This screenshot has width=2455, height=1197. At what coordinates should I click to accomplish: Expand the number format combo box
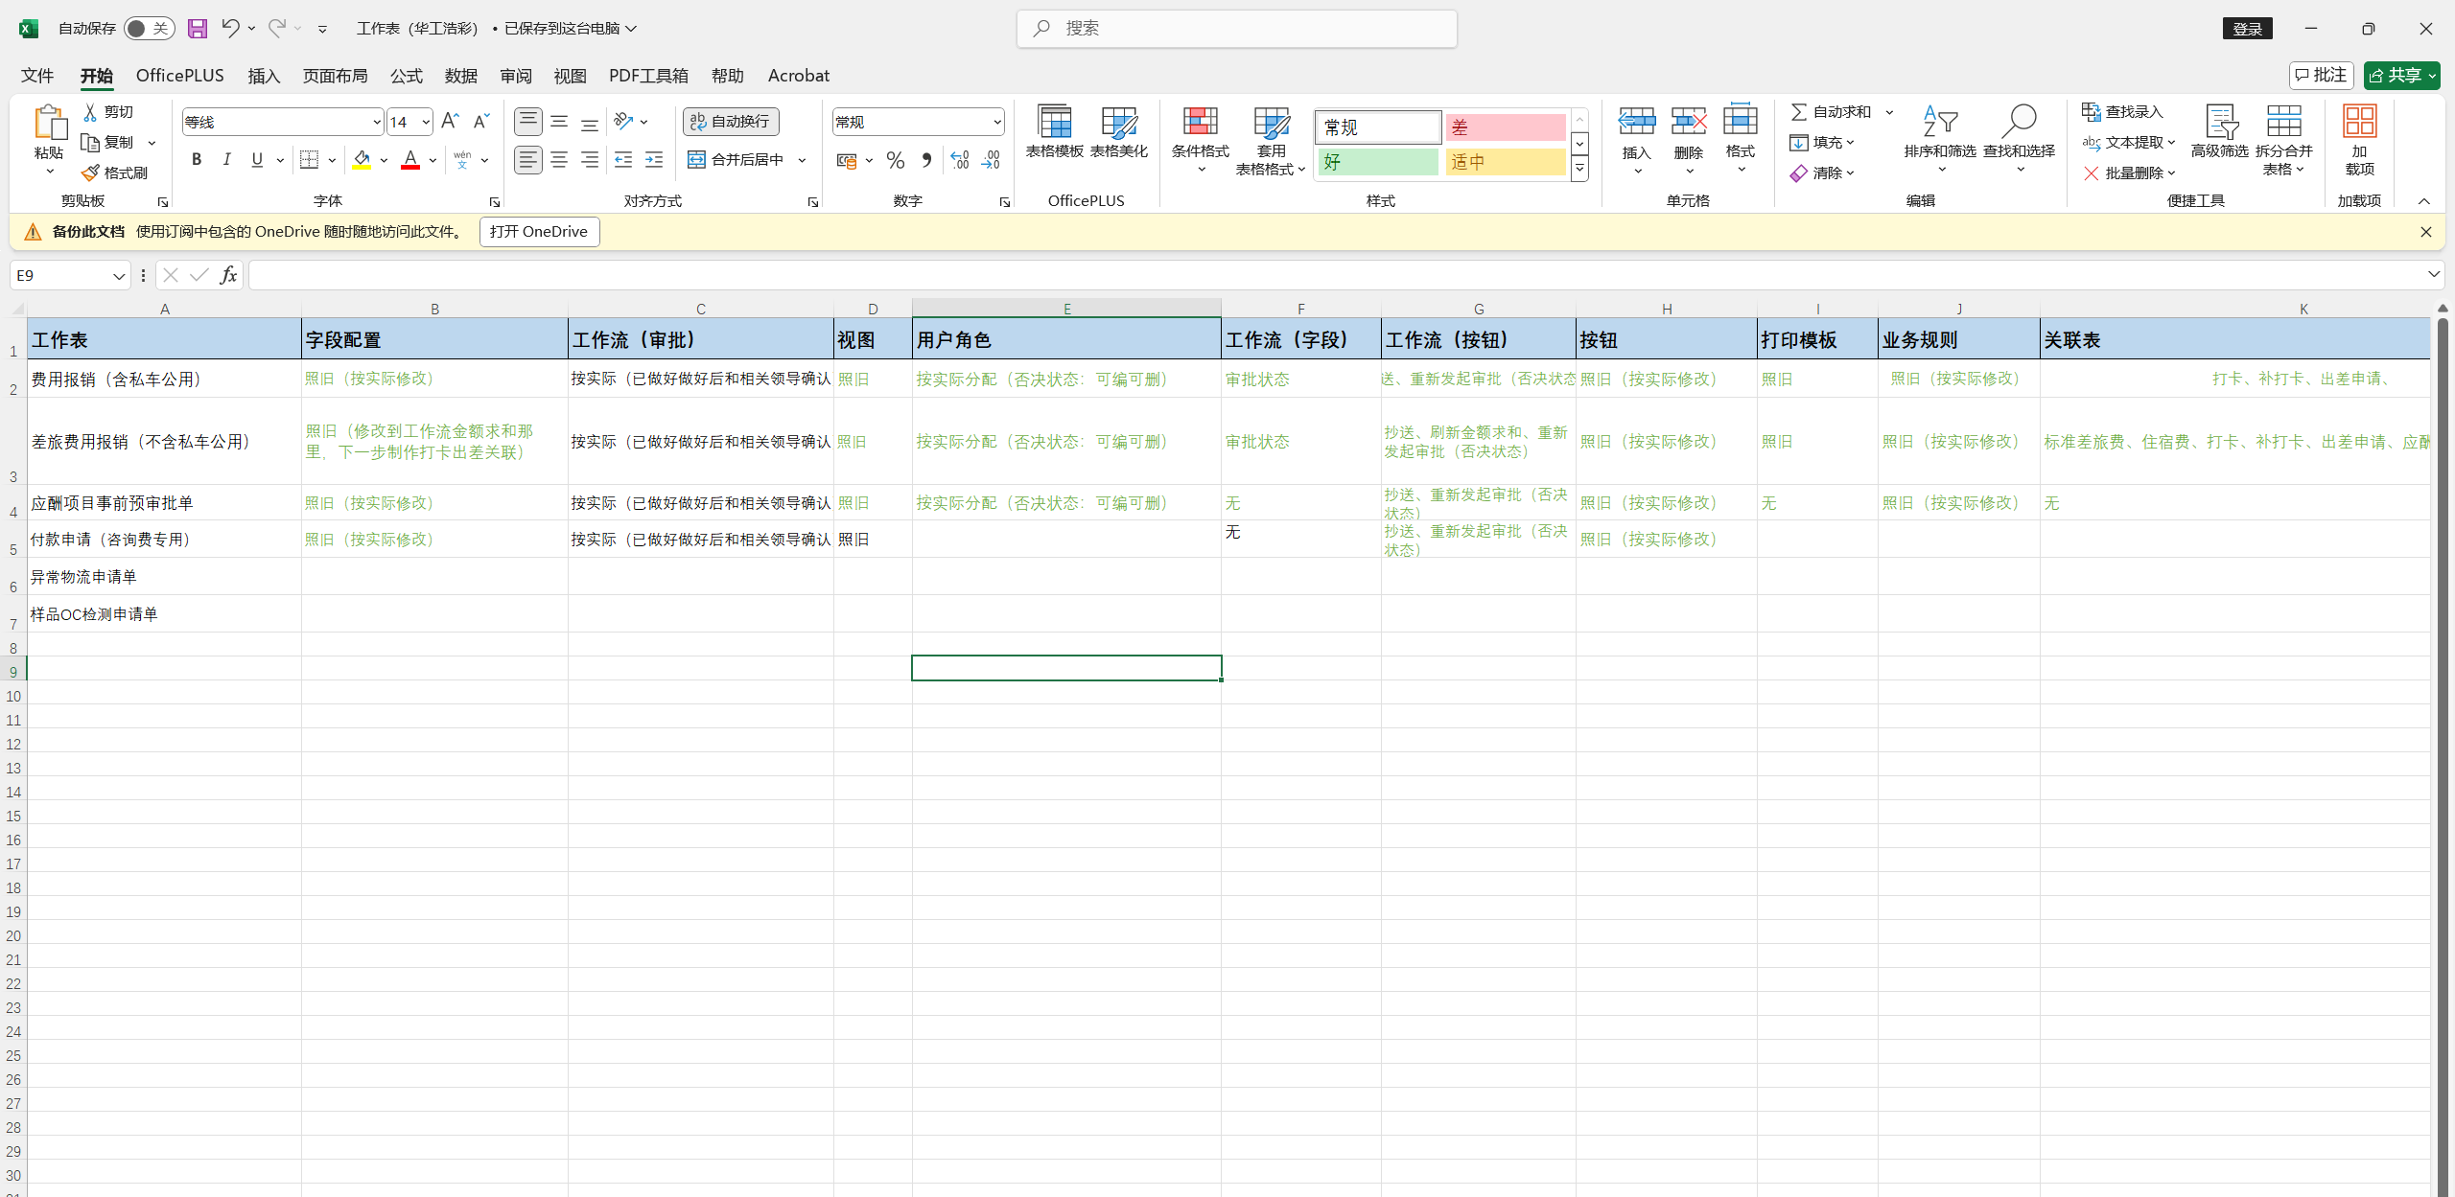[996, 122]
